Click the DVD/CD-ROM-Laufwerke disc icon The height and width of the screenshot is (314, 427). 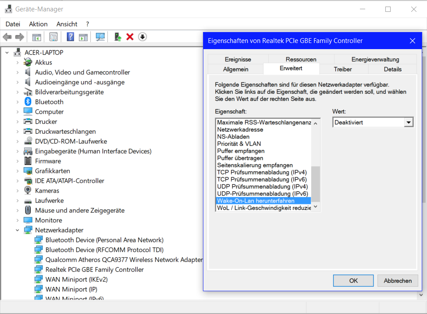coord(28,141)
